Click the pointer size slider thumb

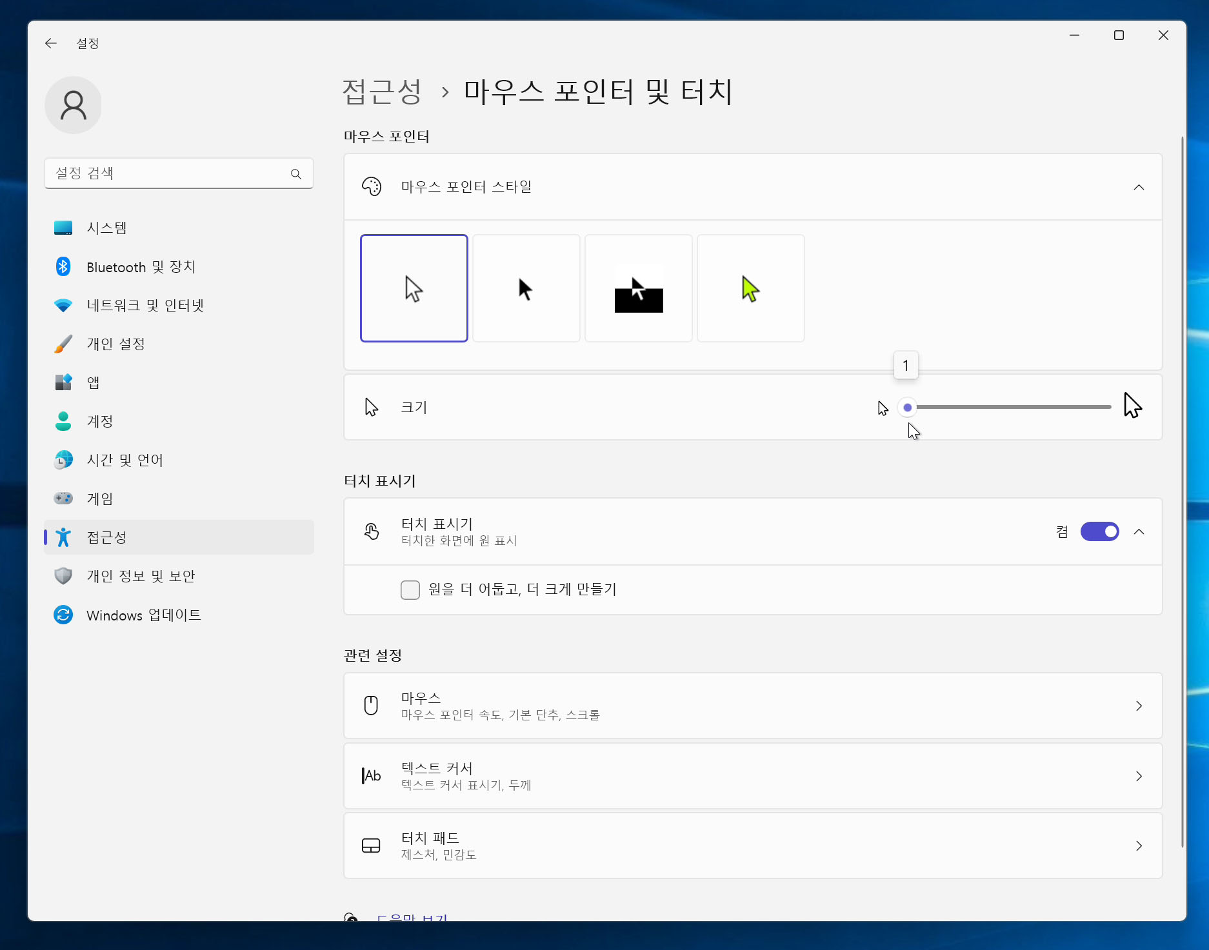tap(908, 407)
